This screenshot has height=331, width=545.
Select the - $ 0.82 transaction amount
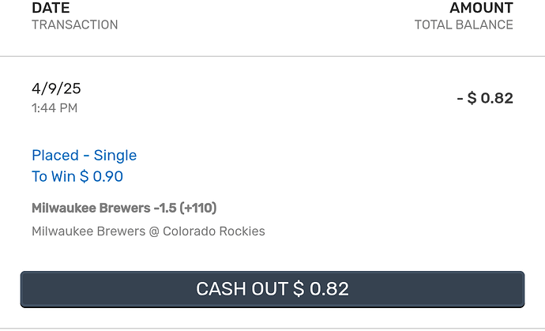coord(485,99)
